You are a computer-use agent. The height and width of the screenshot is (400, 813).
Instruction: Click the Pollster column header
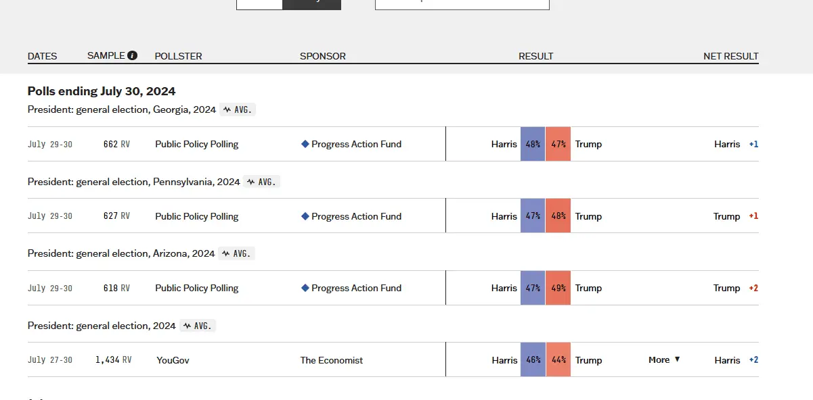(x=178, y=56)
